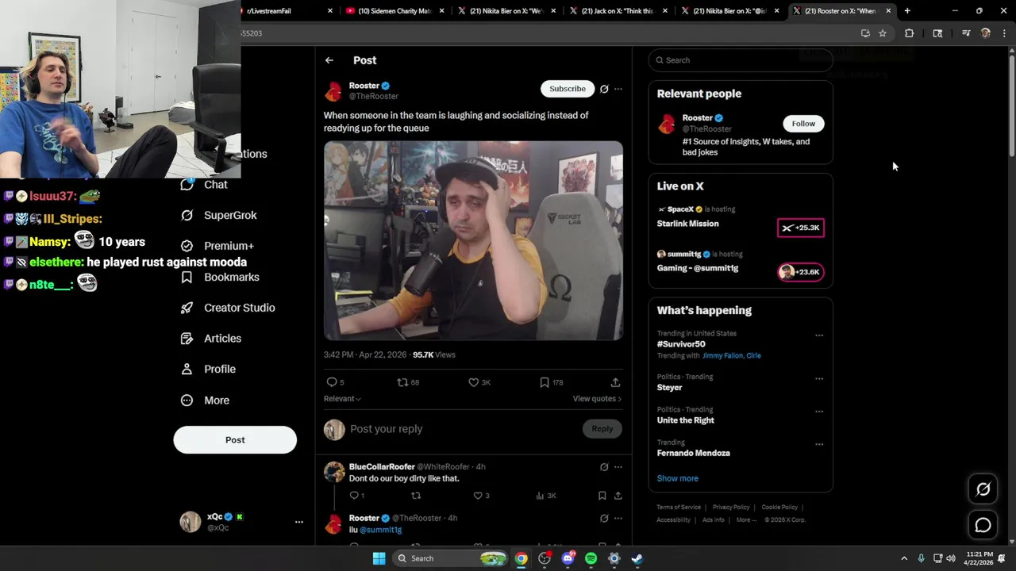
Task: Open the Windows Start button
Action: [x=379, y=558]
